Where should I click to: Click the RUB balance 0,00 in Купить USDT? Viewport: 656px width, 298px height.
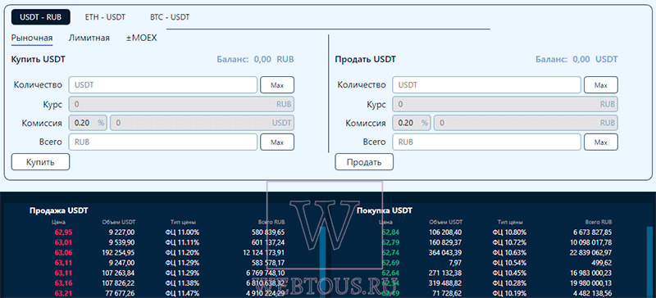click(262, 59)
